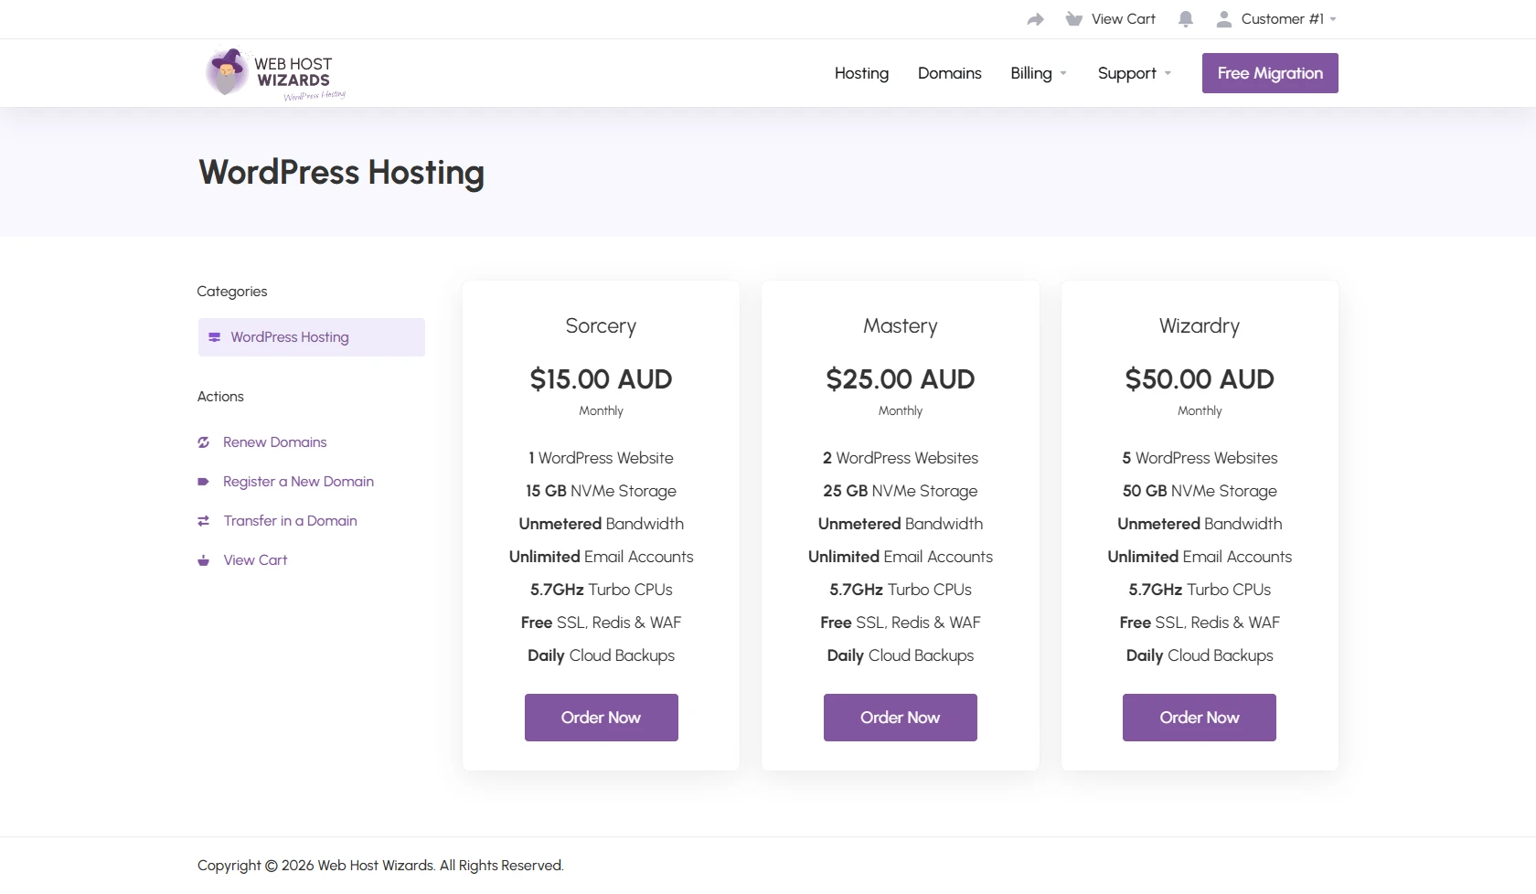This screenshot has height=894, width=1536.
Task: Open Register a New Domain link
Action: [x=298, y=482]
